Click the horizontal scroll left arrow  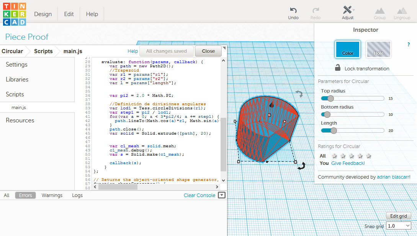pyautogui.click(x=95, y=187)
